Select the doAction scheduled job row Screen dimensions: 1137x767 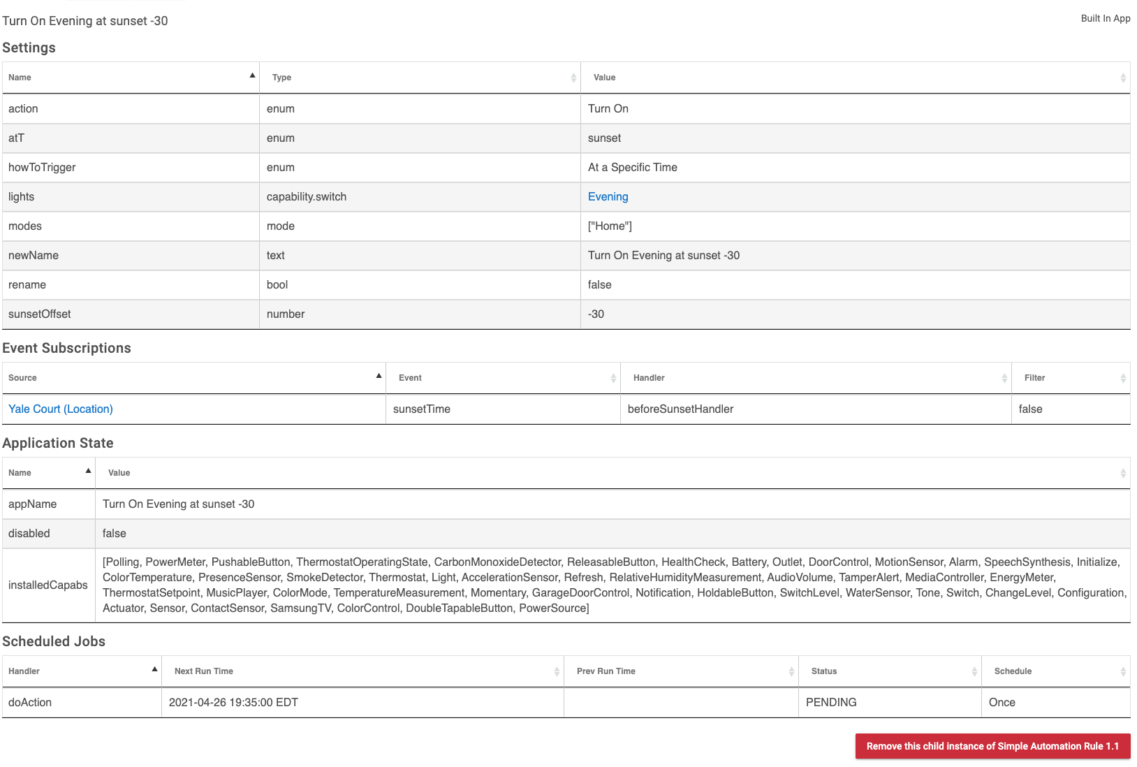point(566,703)
